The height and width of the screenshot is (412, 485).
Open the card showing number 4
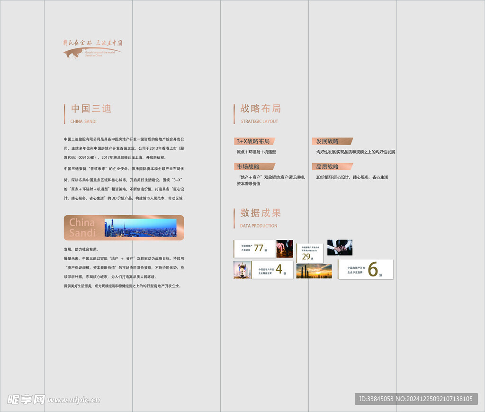[x=272, y=270]
